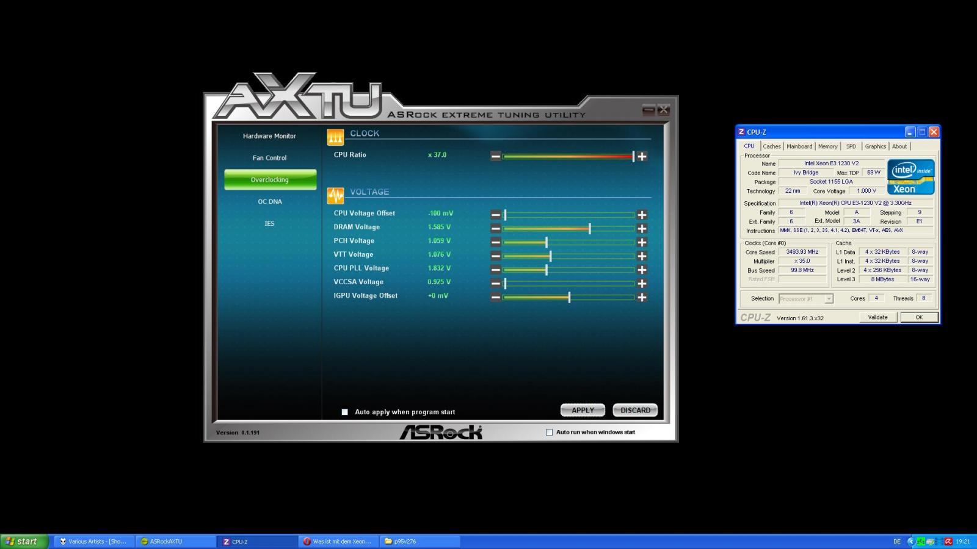
Task: Open OC DNA section
Action: (x=269, y=202)
